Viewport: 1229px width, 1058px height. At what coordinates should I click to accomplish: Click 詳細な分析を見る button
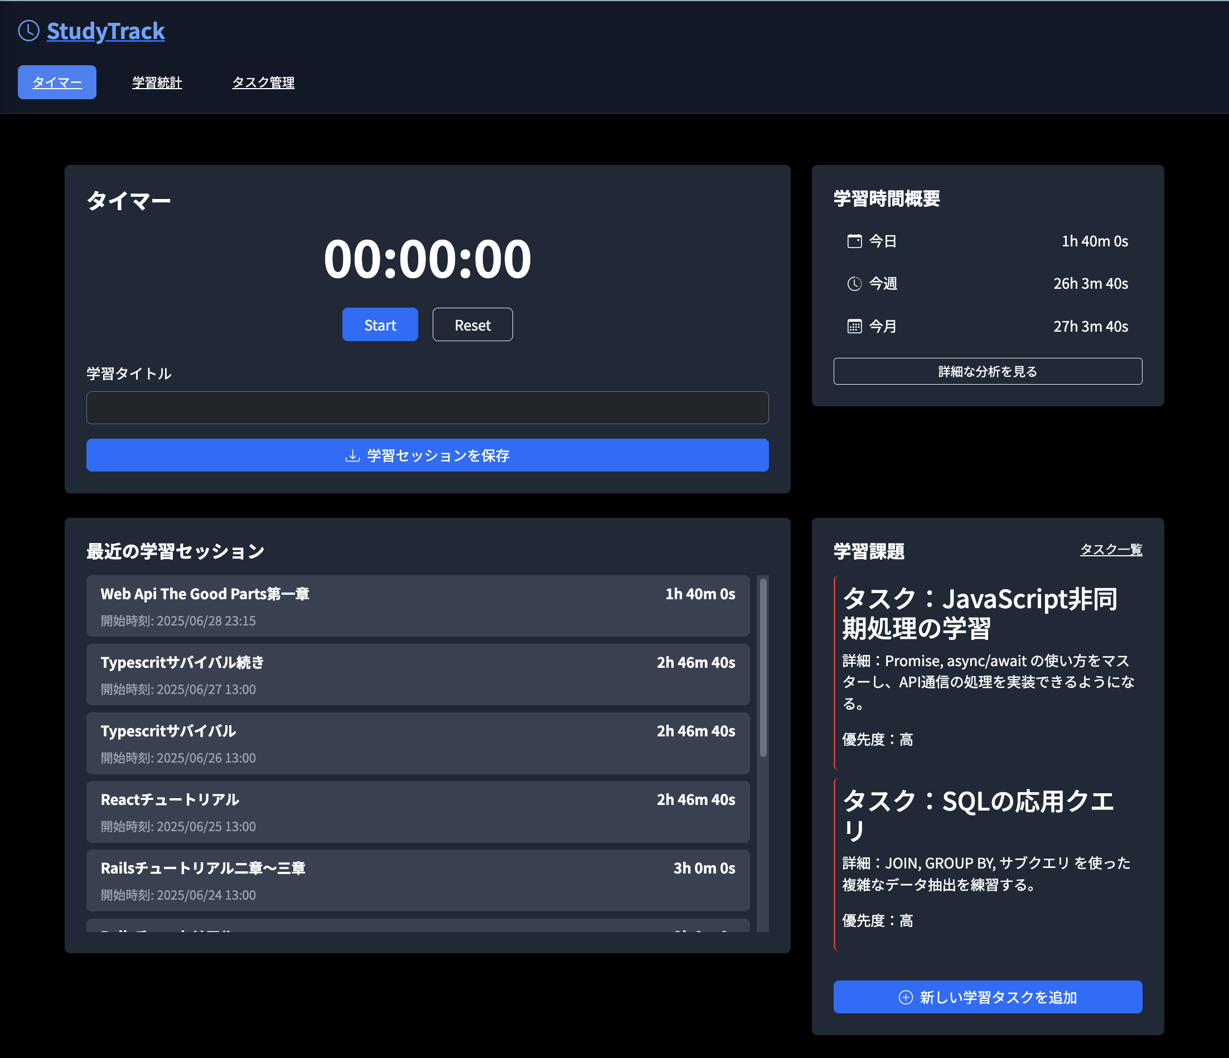coord(987,371)
